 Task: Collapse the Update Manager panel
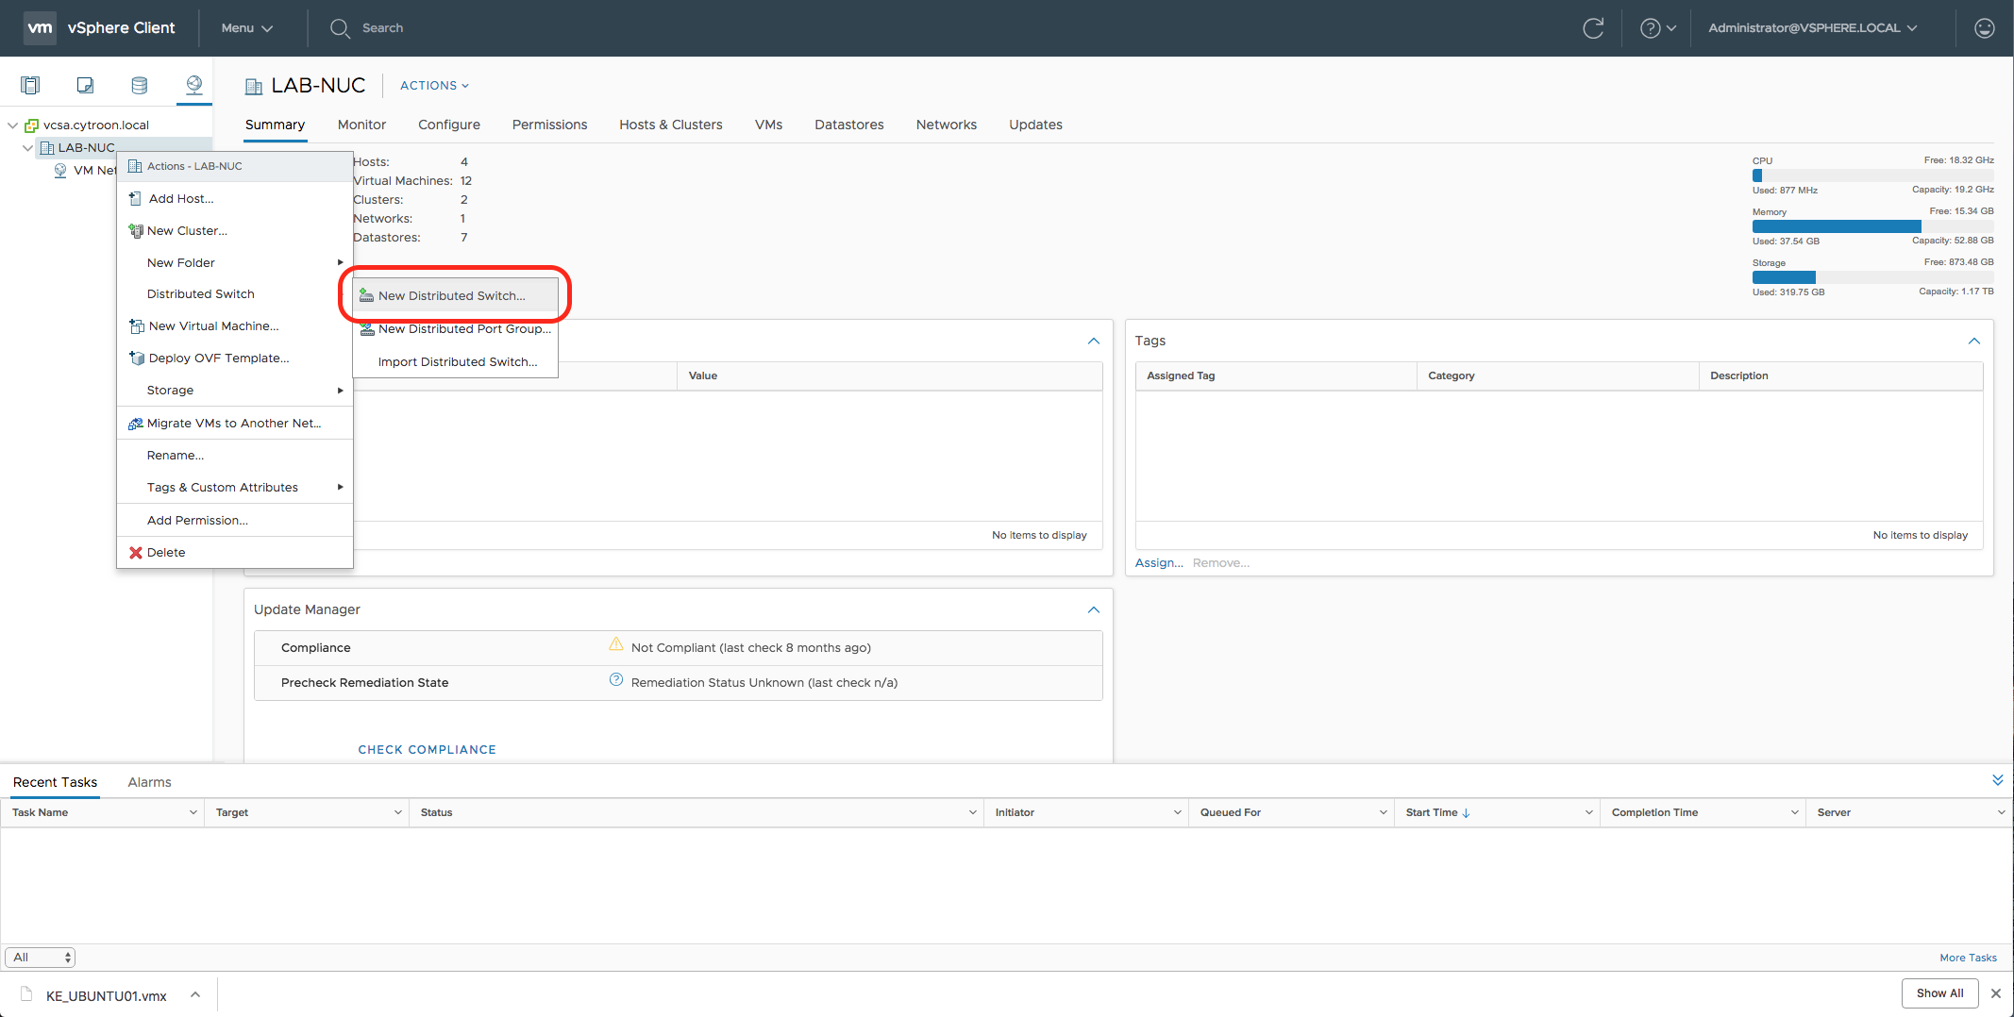[x=1093, y=609]
